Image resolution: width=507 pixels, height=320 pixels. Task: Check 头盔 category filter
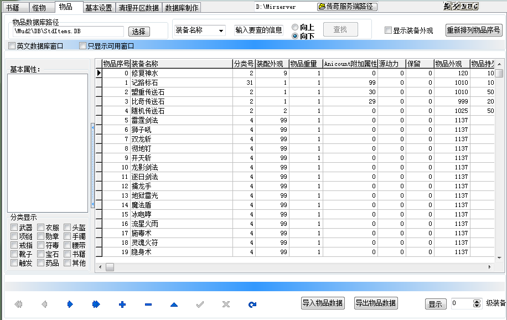click(x=68, y=228)
